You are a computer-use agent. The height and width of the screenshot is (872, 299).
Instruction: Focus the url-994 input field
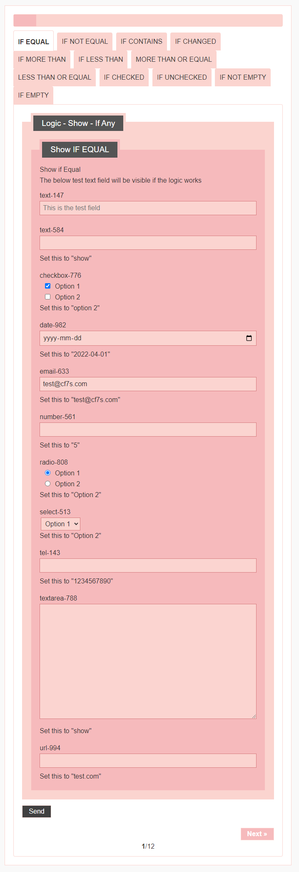148,761
